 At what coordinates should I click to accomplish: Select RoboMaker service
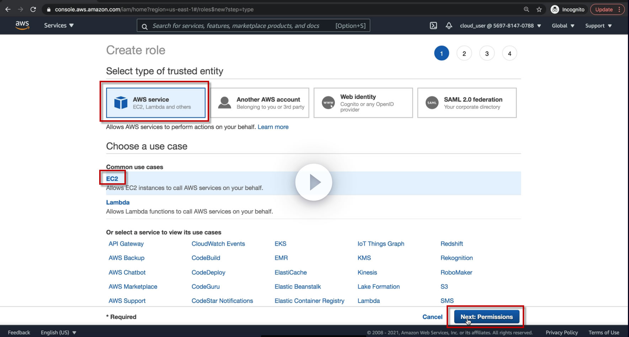456,272
